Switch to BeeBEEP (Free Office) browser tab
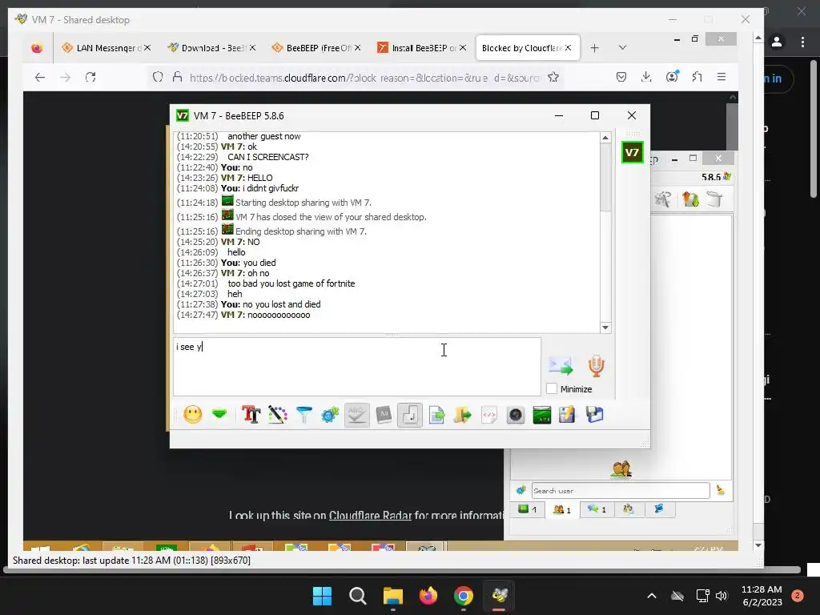Image resolution: width=820 pixels, height=615 pixels. [316, 47]
